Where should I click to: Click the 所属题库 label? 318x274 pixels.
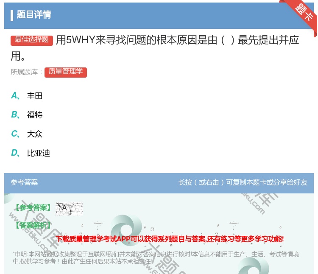[x=26, y=72]
